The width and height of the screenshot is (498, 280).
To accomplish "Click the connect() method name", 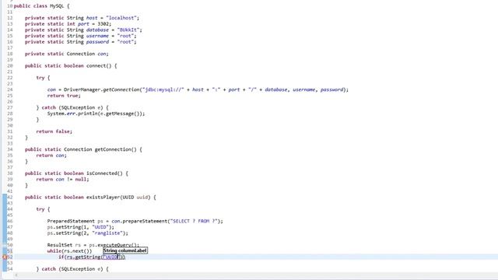I will (99, 65).
